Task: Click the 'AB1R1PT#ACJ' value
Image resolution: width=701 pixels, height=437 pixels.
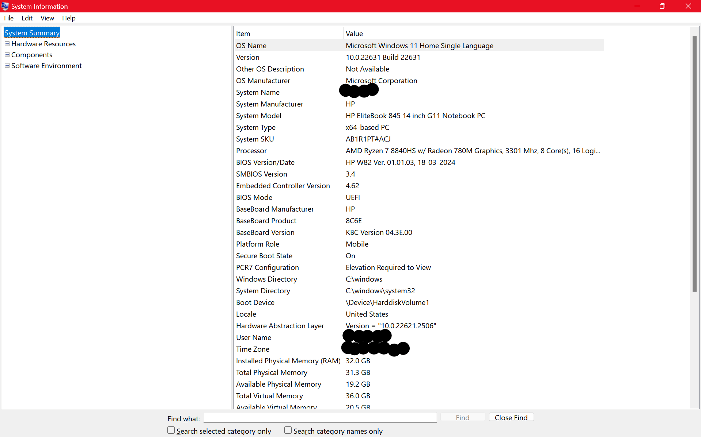Action: pyautogui.click(x=368, y=139)
